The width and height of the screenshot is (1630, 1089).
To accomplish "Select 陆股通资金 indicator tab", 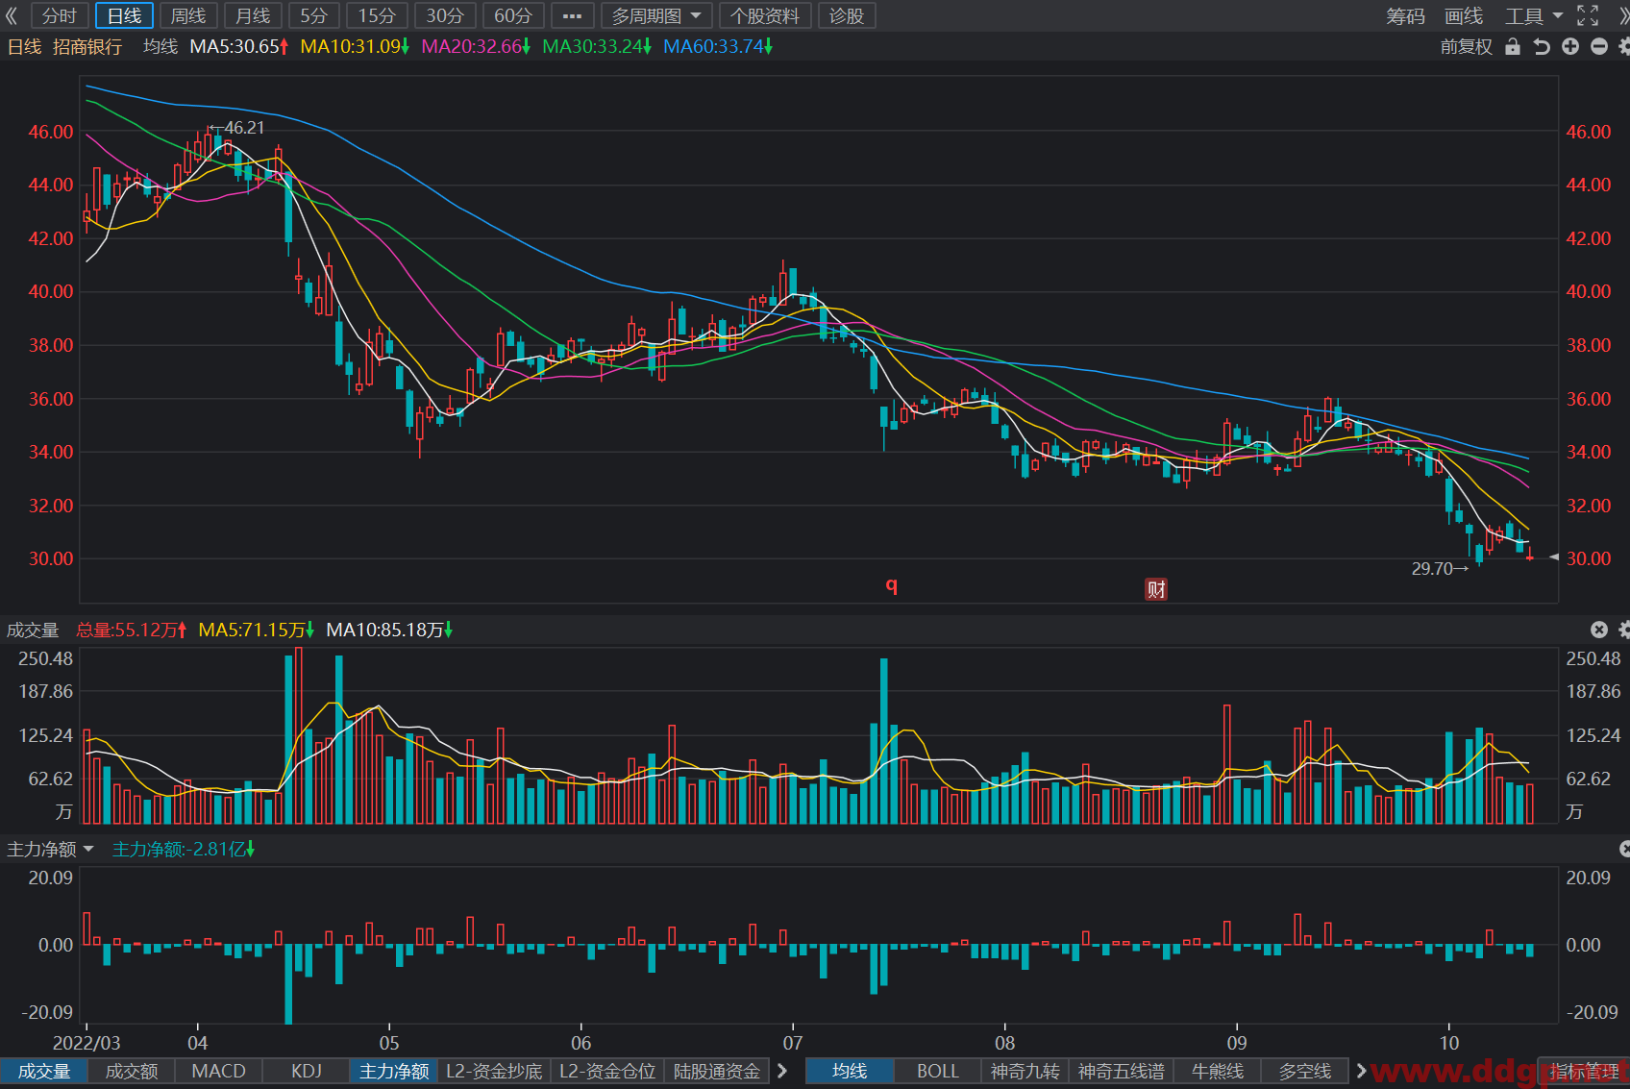I will (717, 1071).
